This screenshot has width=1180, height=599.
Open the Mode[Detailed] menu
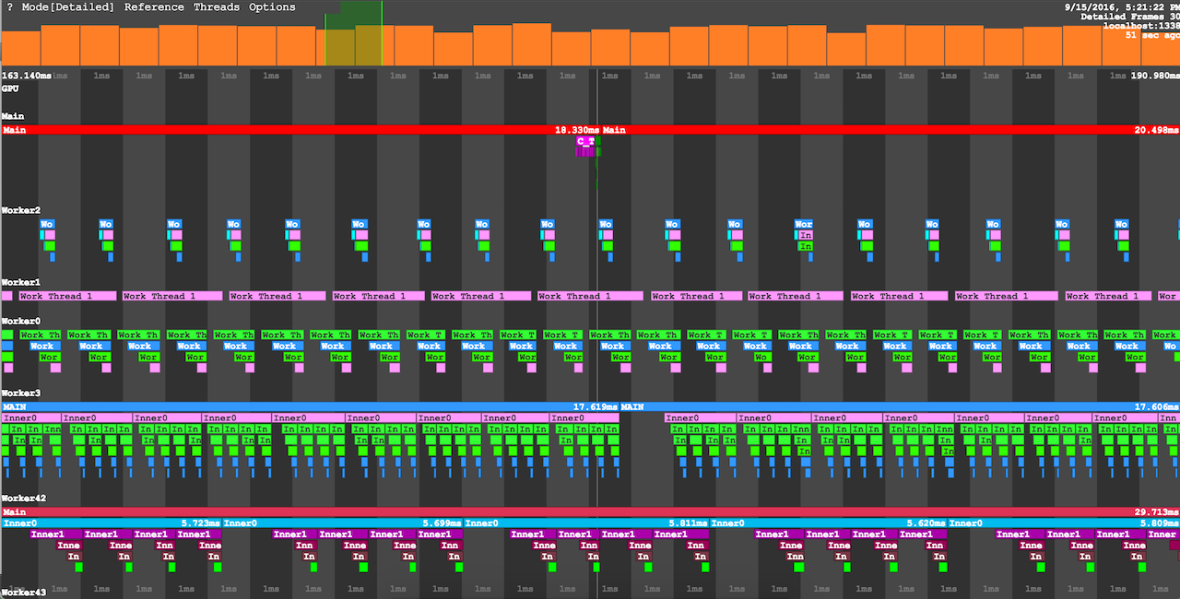point(69,7)
